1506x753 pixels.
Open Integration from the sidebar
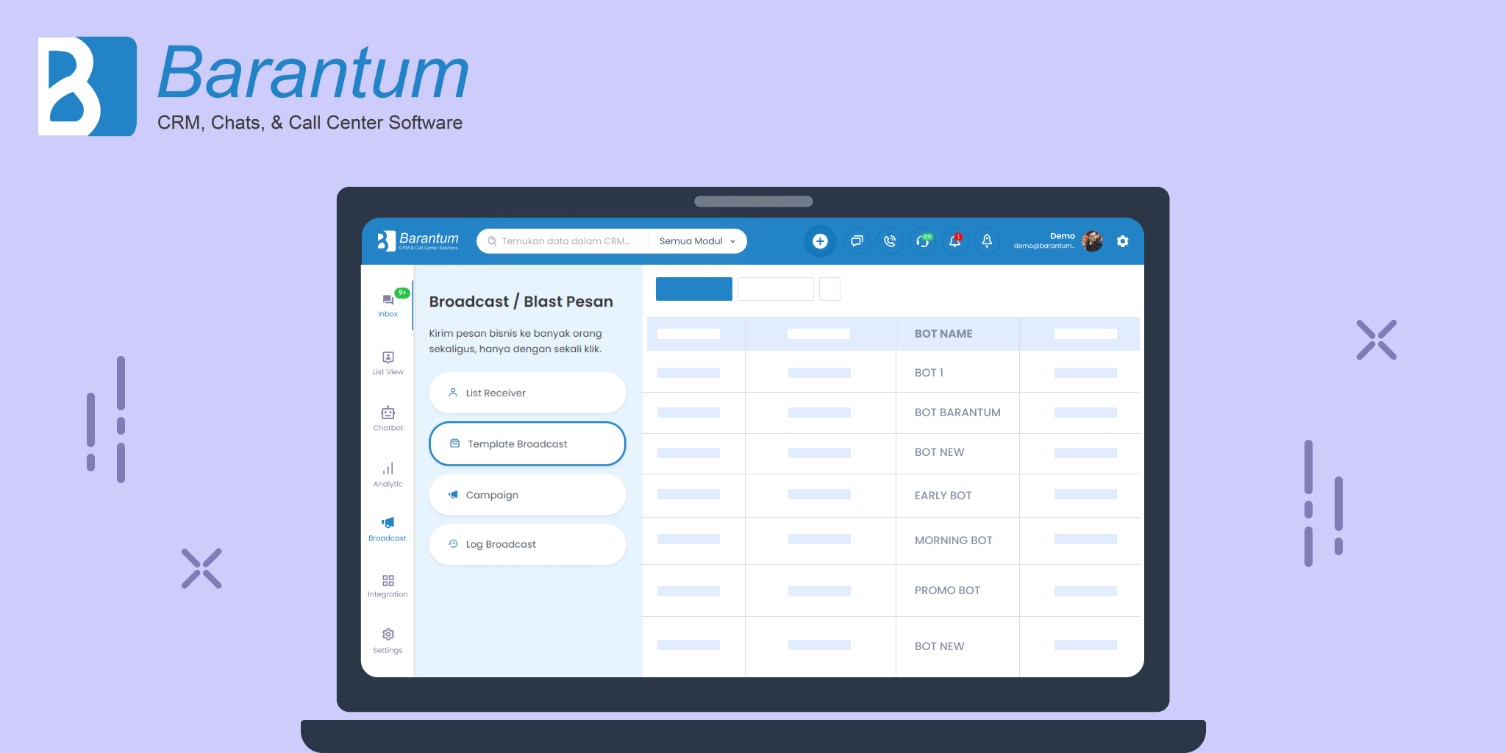(x=388, y=585)
